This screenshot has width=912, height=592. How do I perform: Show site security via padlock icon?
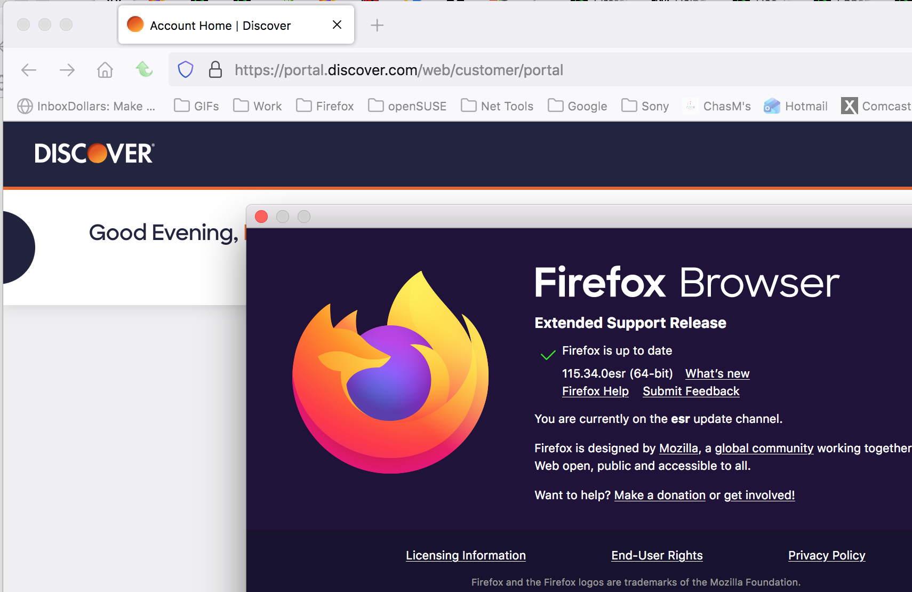pyautogui.click(x=215, y=70)
